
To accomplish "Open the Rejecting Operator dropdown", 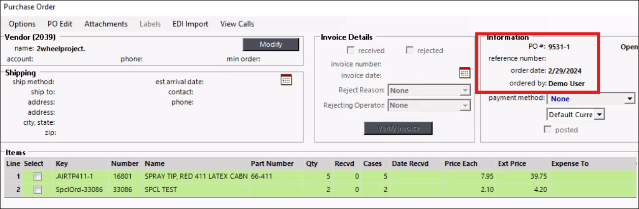I will (x=465, y=106).
